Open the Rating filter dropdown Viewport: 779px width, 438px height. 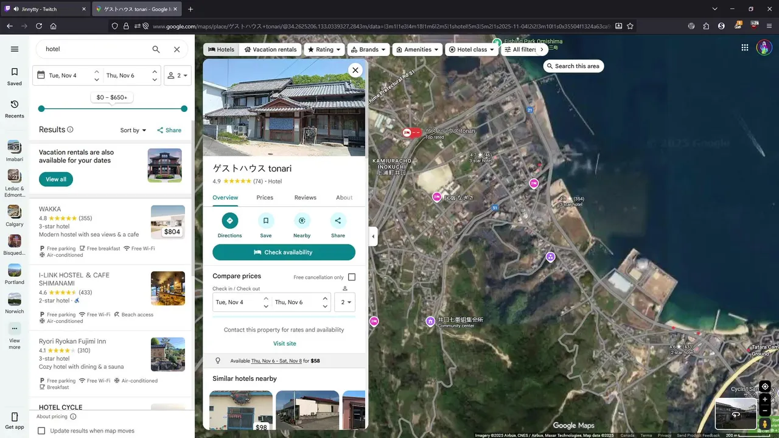click(x=324, y=49)
